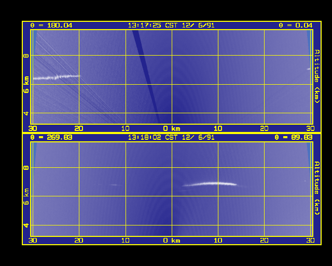
Task: Click the top panel angle label "θ = 180.04"
Action: tap(51, 25)
